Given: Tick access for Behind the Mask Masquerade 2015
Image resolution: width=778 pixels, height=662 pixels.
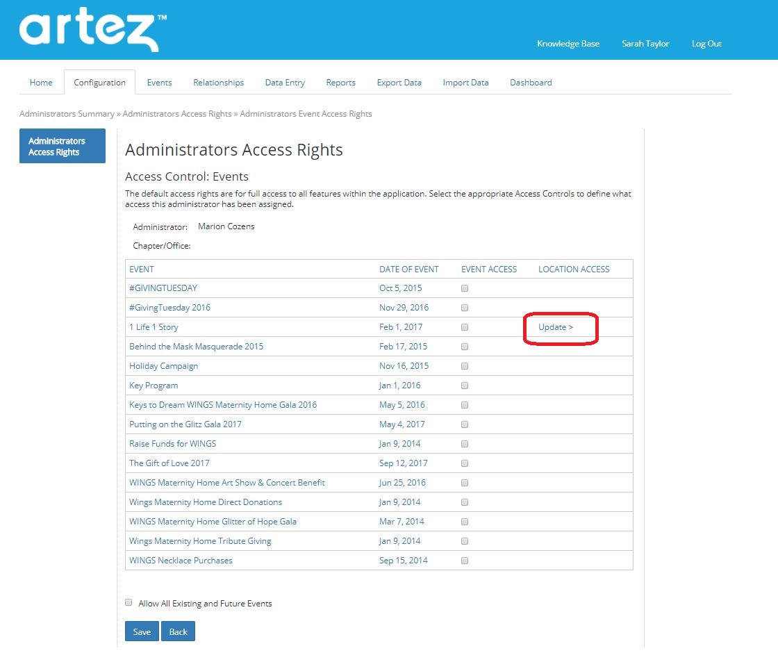Looking at the screenshot, I should (465, 347).
